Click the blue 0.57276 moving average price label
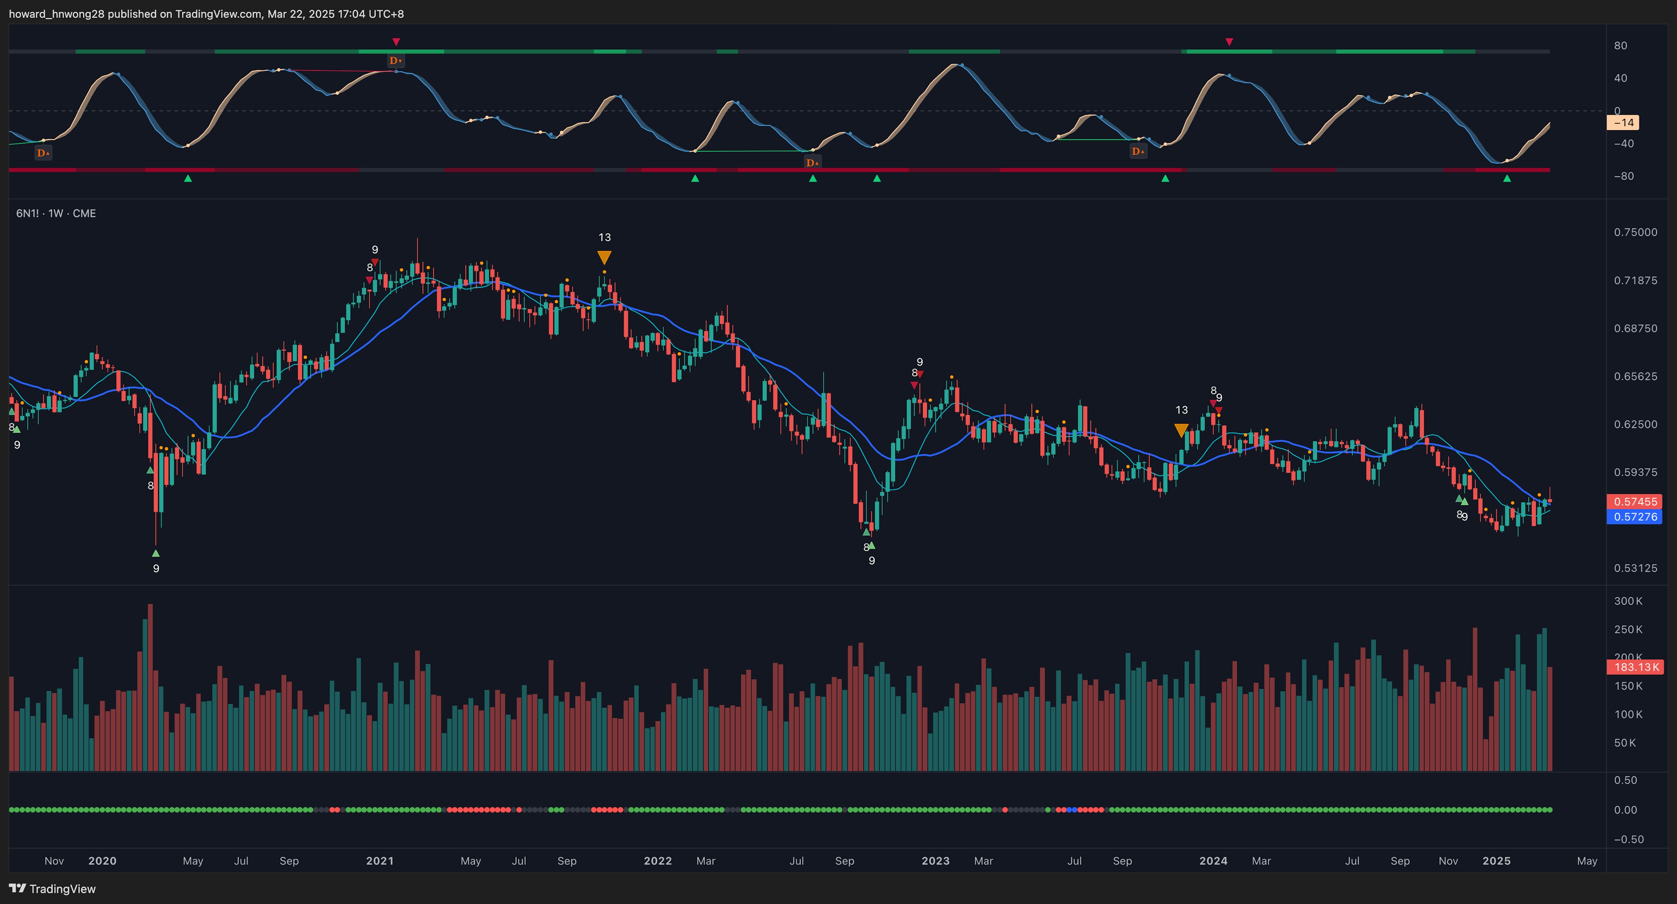 pyautogui.click(x=1635, y=517)
